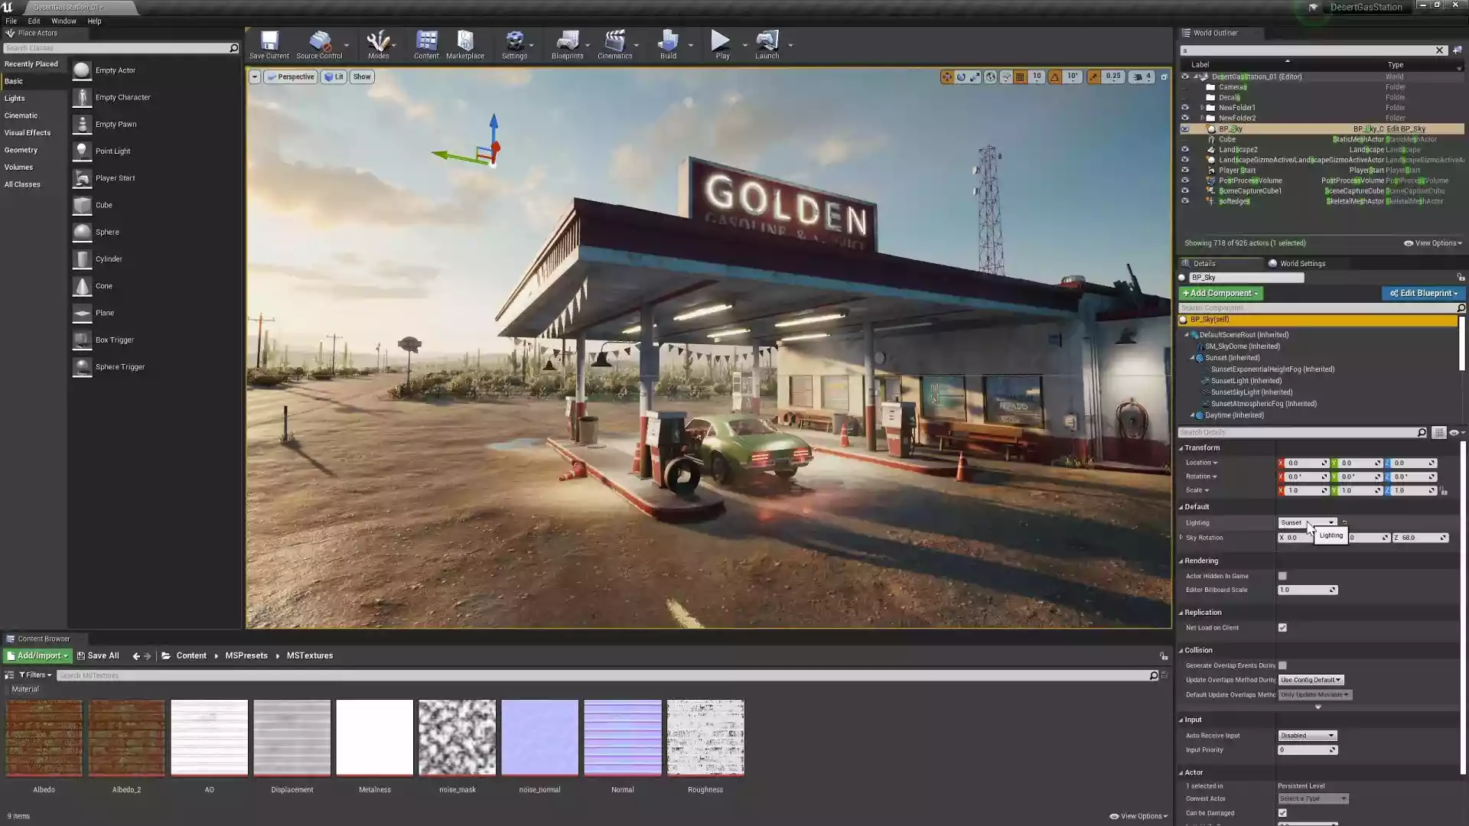Image resolution: width=1469 pixels, height=826 pixels.
Task: Select the Roughness texture thumbnail
Action: click(x=705, y=737)
